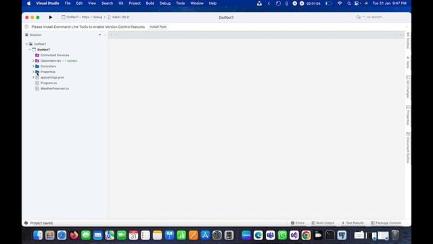
Task: Open the Solution pad options dropdown arrow
Action: [99, 35]
